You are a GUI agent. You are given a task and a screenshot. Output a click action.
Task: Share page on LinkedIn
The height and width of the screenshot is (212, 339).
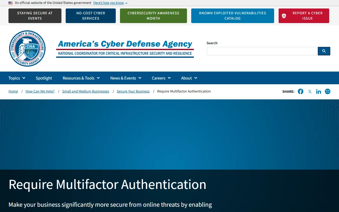(319, 91)
